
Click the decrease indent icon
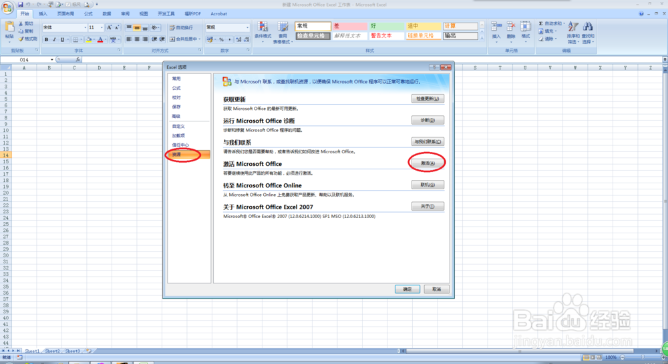pos(154,39)
